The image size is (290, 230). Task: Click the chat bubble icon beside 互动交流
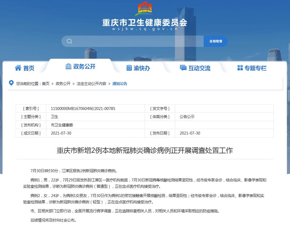point(183,68)
